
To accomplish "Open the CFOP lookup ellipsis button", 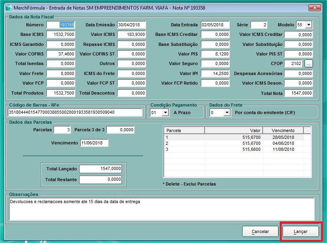I will (309, 63).
